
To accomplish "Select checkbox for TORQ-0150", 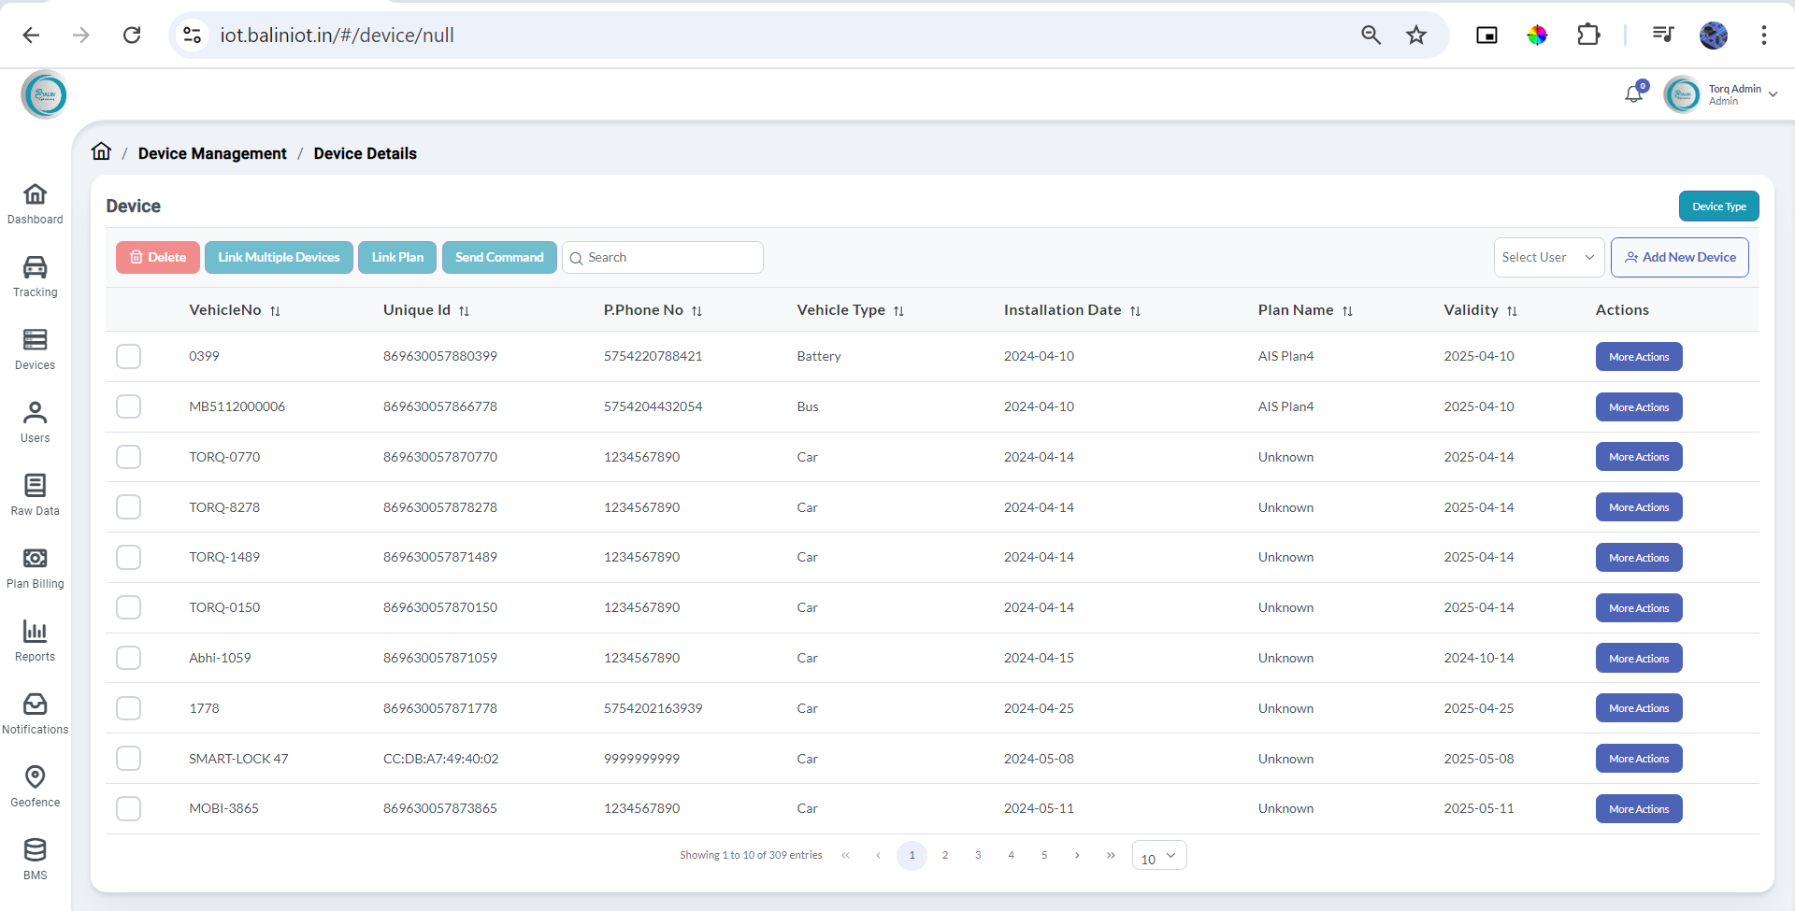I will (128, 607).
